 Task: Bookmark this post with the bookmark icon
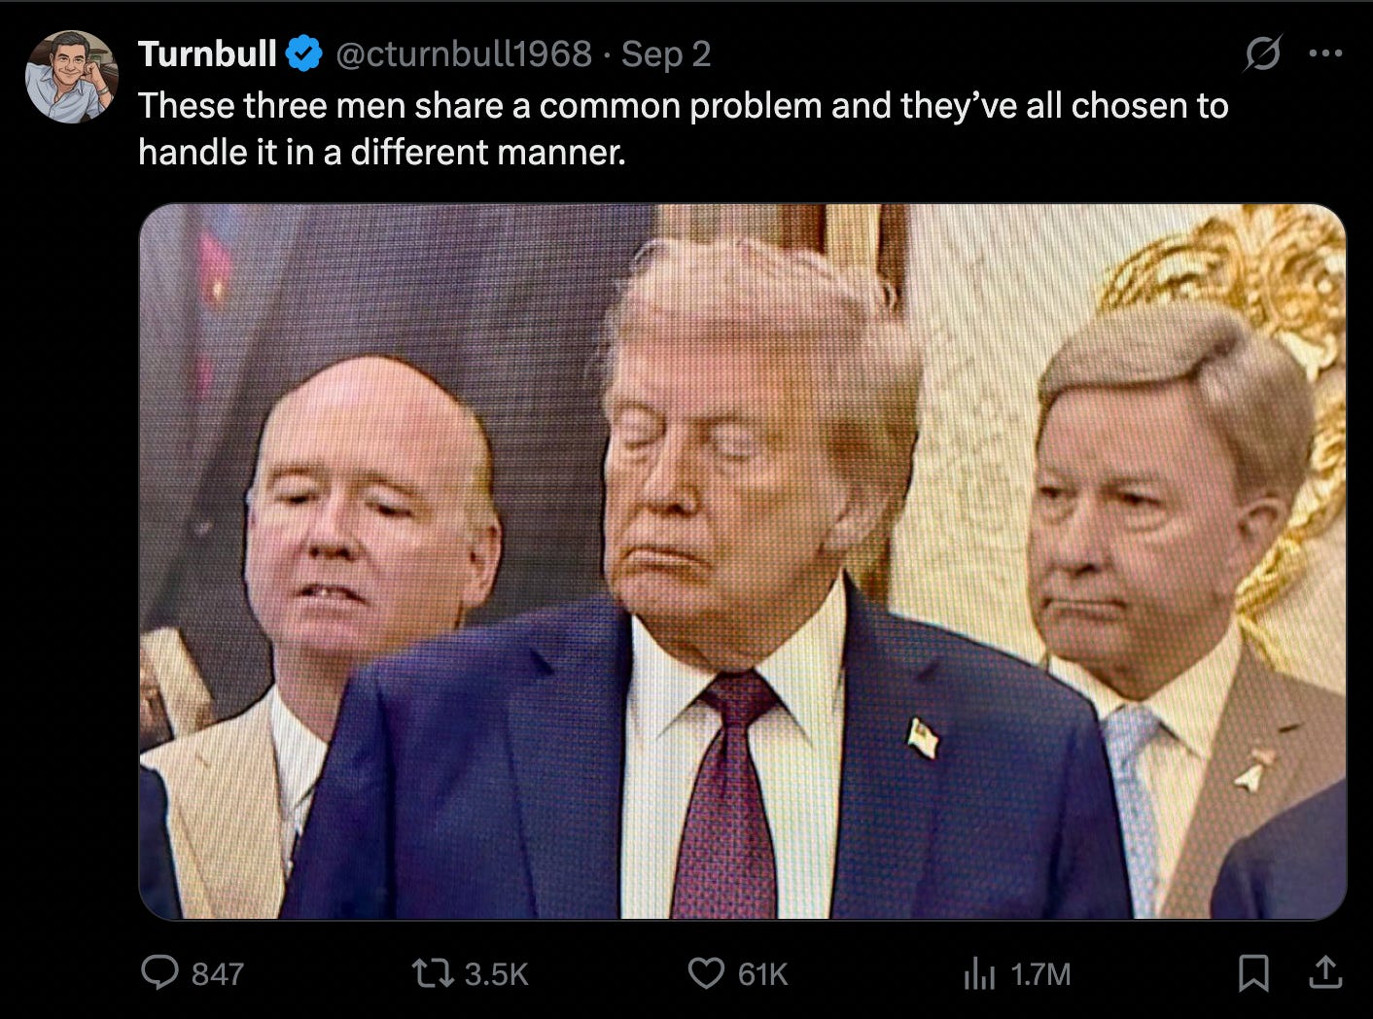(1253, 972)
